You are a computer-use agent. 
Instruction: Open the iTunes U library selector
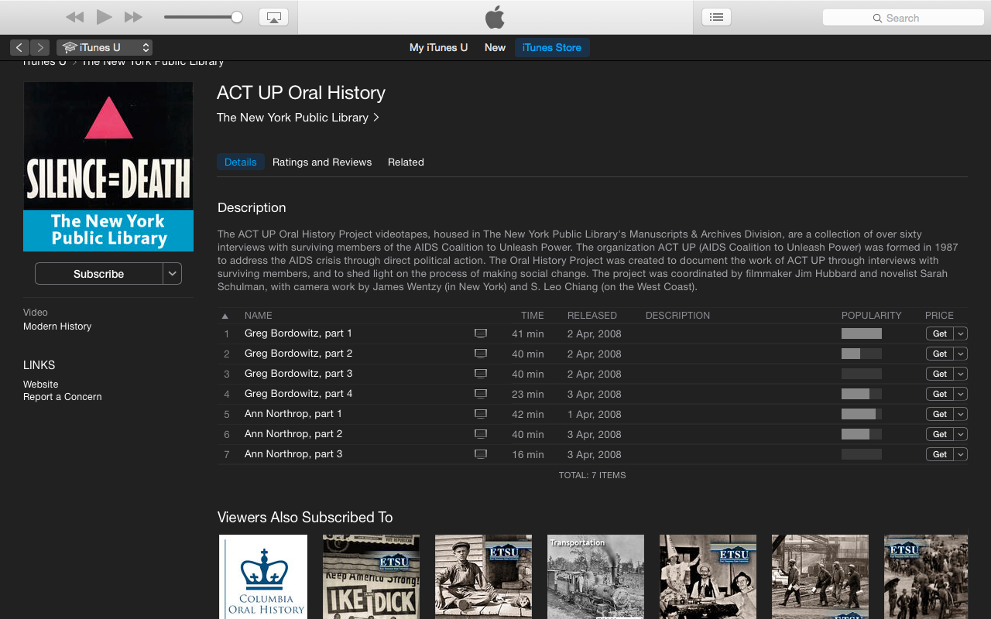tap(105, 47)
